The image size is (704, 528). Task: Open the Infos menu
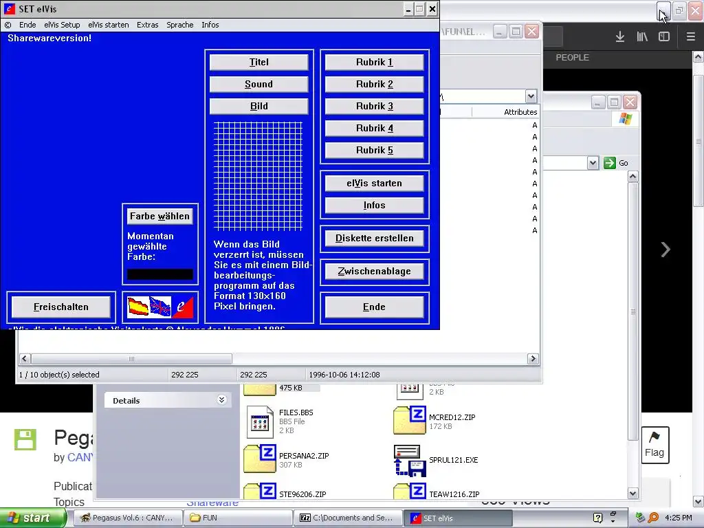pyautogui.click(x=210, y=25)
